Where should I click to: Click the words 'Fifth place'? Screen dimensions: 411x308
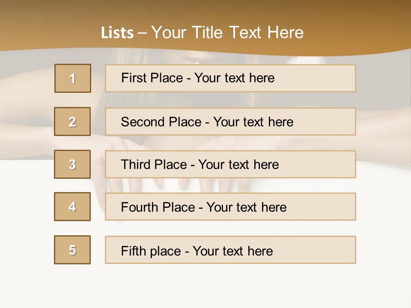151,251
